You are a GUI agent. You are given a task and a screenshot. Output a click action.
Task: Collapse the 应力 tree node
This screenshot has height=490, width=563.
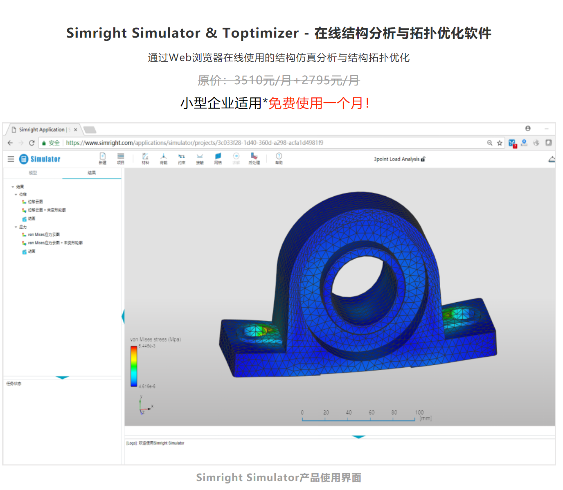tap(16, 227)
